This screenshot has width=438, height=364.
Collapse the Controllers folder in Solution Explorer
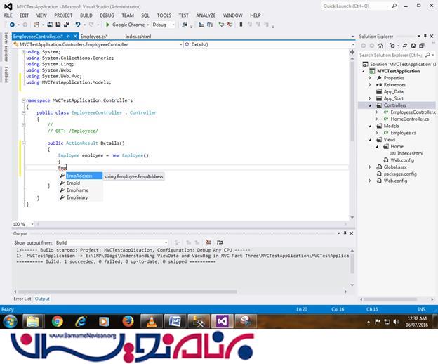tap(370, 105)
